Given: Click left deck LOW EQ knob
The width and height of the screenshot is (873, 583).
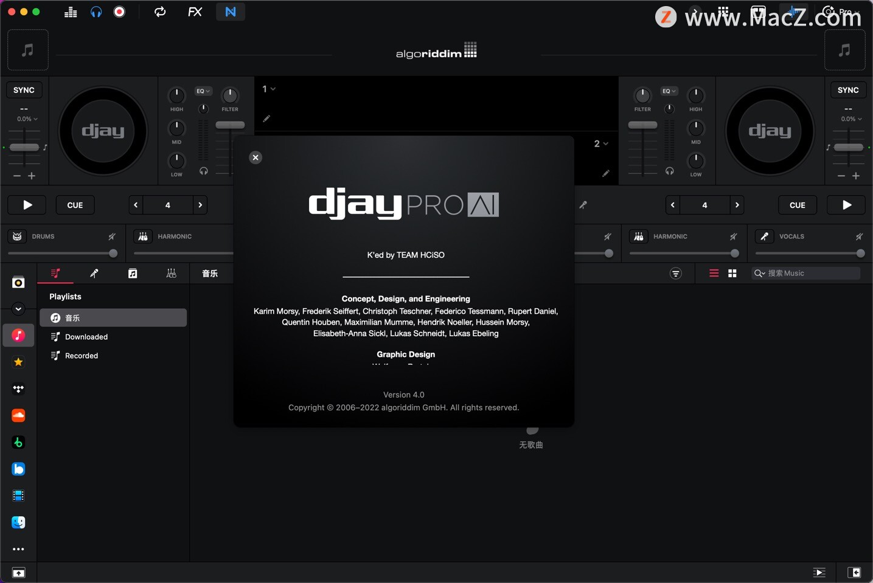Looking at the screenshot, I should (x=176, y=160).
